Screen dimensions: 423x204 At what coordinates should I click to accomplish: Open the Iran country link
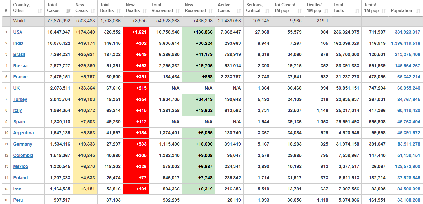(x=17, y=189)
